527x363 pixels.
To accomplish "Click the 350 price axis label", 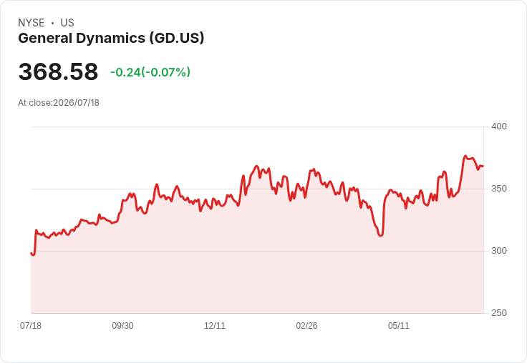I will pyautogui.click(x=499, y=189).
